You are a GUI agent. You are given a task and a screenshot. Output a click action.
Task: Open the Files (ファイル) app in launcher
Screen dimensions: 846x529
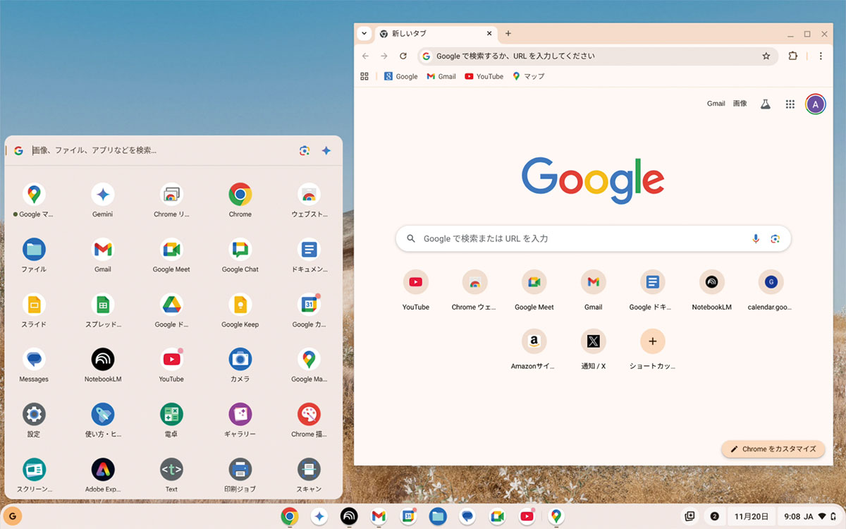click(34, 250)
